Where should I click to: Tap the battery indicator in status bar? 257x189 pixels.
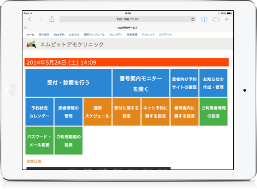tap(230, 13)
